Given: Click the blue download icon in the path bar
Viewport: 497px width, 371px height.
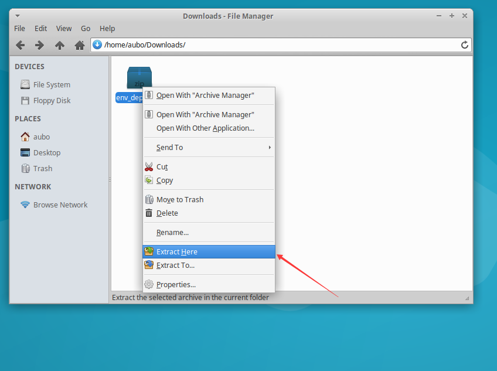Looking at the screenshot, I should [97, 45].
